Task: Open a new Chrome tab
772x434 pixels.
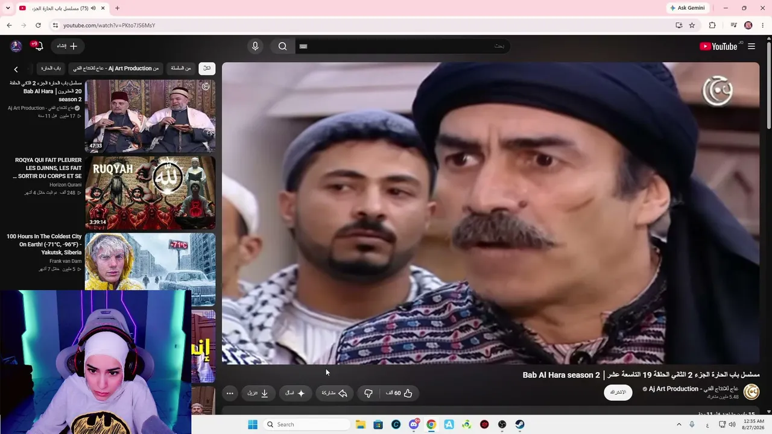Action: tap(117, 8)
